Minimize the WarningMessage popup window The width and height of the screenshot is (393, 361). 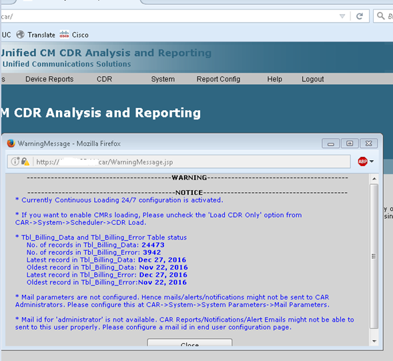[330, 143]
